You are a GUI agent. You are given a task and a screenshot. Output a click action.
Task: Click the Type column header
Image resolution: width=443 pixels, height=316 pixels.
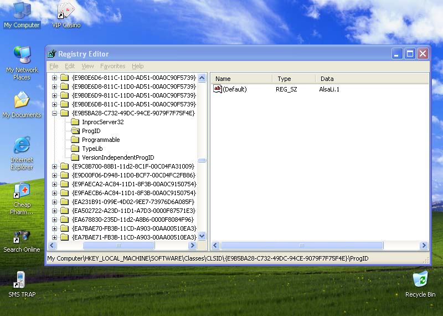click(294, 79)
